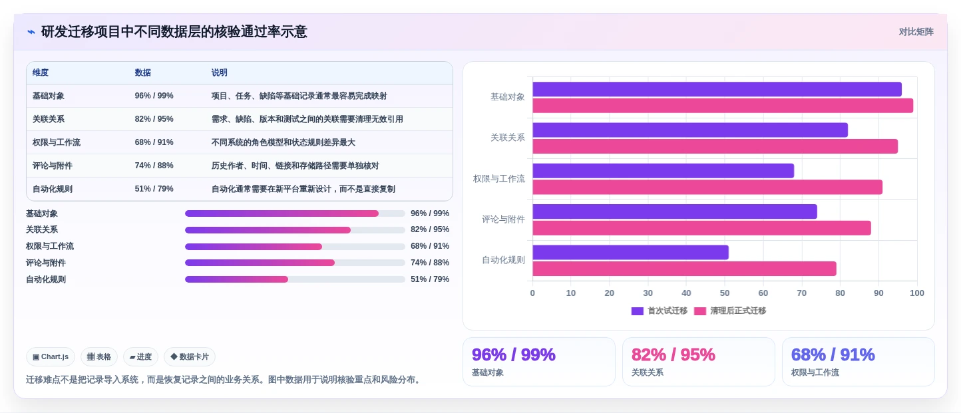
Task: Click 96% / 99% value in the table
Action: pyautogui.click(x=154, y=96)
